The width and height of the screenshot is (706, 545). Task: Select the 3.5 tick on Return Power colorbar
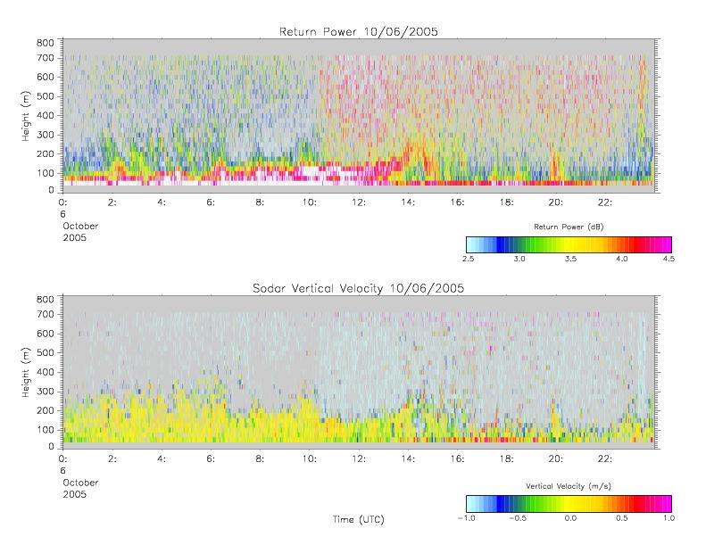(570, 259)
